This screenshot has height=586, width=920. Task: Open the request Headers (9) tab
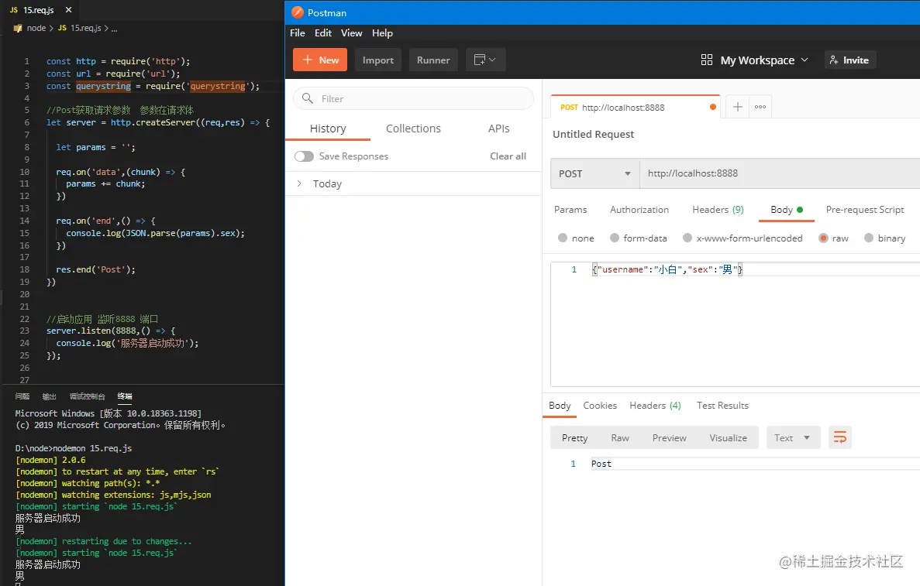pyautogui.click(x=718, y=209)
